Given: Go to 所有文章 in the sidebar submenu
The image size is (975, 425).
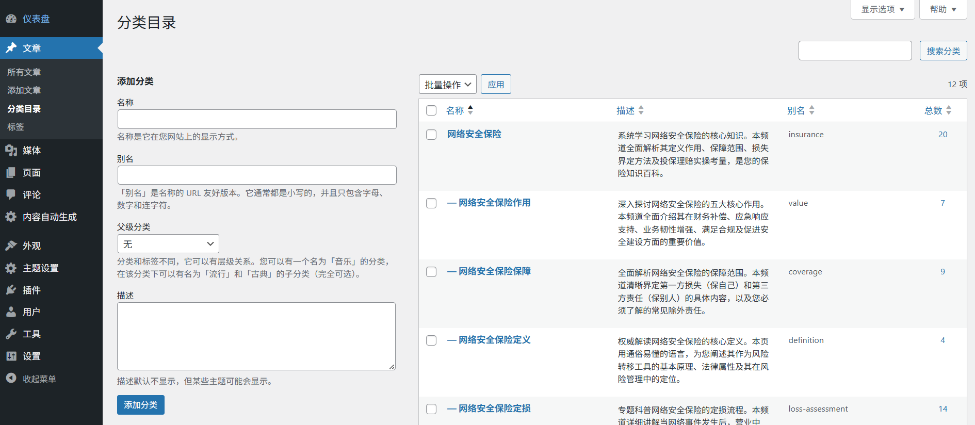Looking at the screenshot, I should (x=24, y=72).
